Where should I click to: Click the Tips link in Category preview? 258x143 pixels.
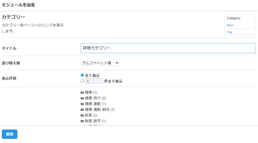pyautogui.click(x=230, y=32)
